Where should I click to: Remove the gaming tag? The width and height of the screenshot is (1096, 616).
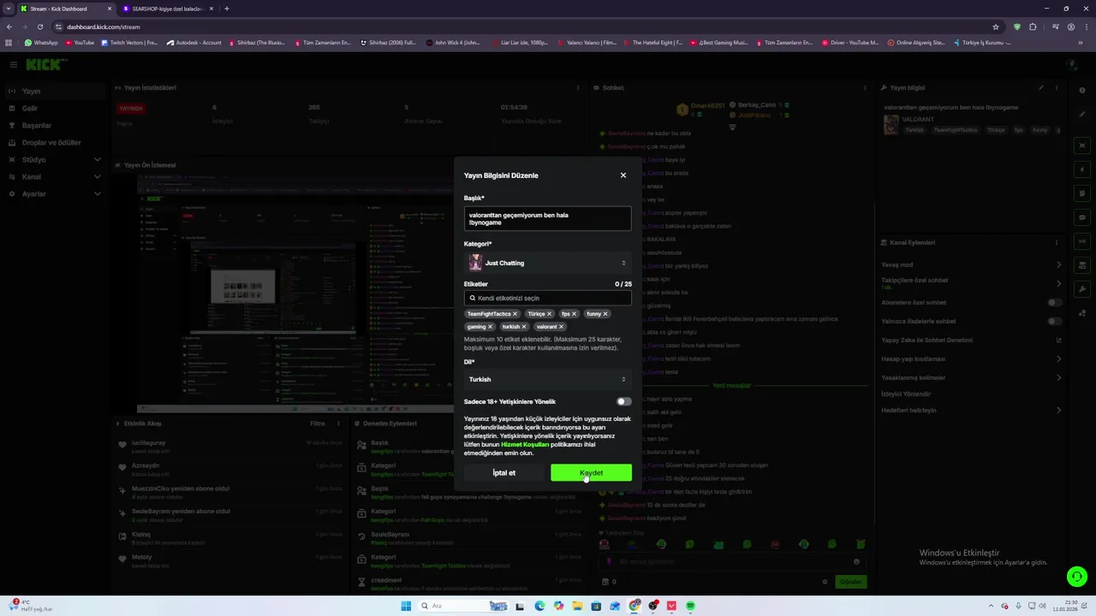tap(490, 327)
